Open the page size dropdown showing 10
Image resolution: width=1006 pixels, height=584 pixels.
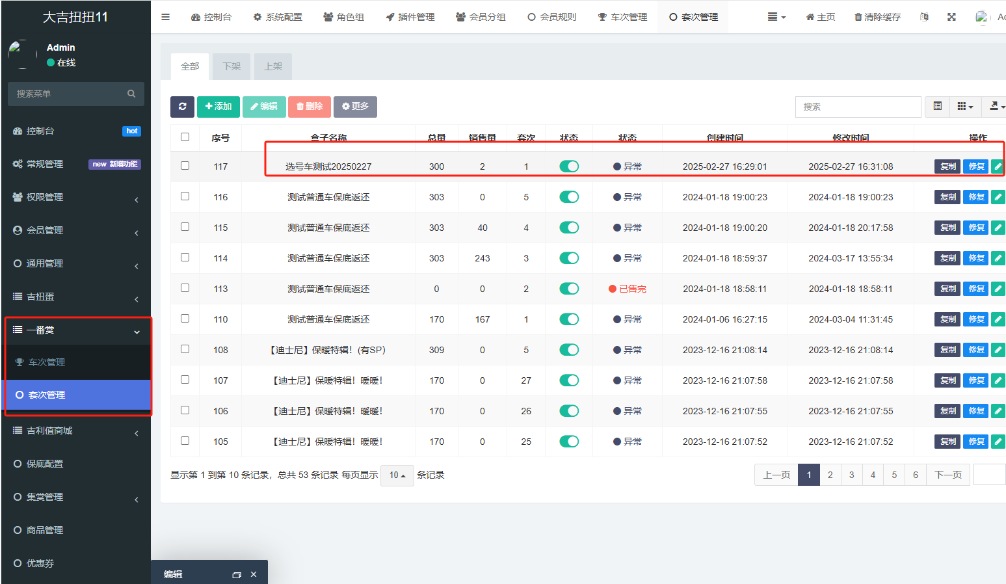point(397,475)
